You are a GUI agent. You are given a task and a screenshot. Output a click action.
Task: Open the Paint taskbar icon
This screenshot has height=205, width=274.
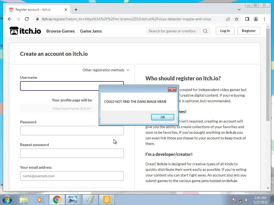point(90,200)
